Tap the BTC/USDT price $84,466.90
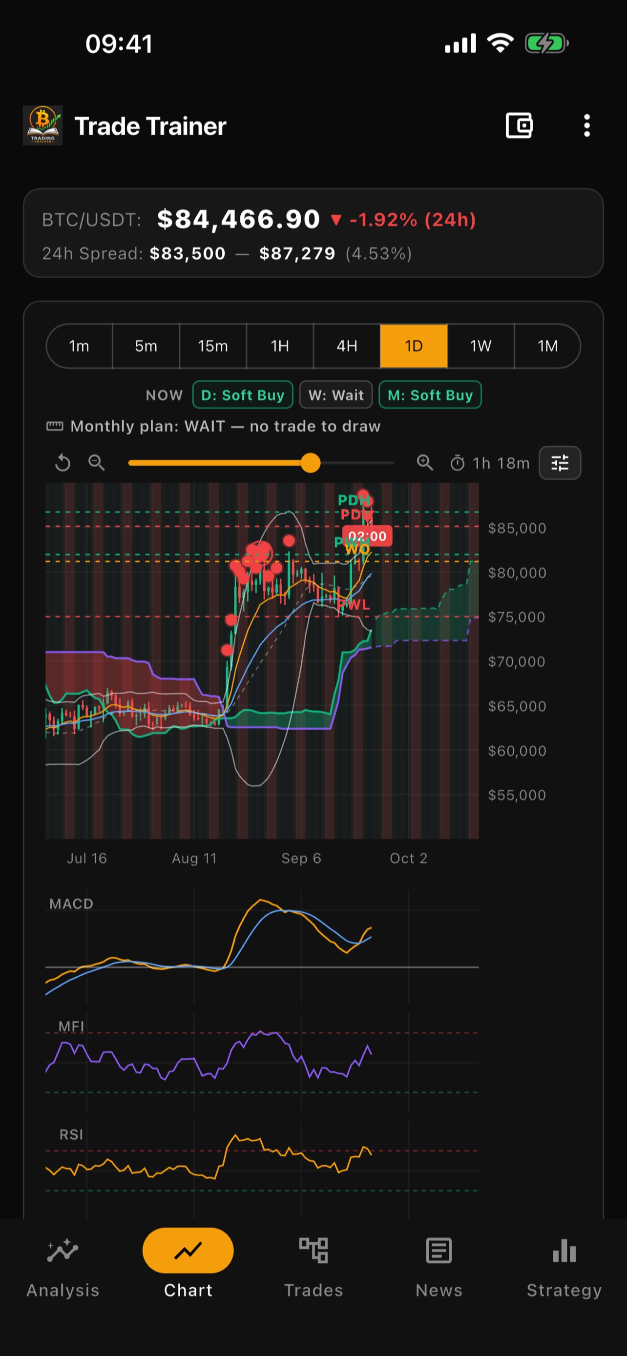Screen dimensions: 627x1356 (238, 219)
